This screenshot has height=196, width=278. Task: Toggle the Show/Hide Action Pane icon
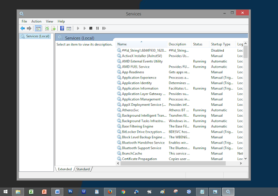pyautogui.click(x=69, y=28)
